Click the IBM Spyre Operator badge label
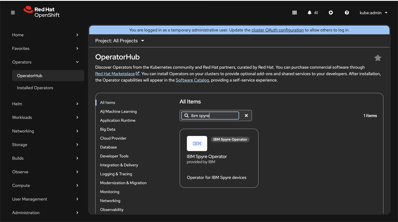 230,139
